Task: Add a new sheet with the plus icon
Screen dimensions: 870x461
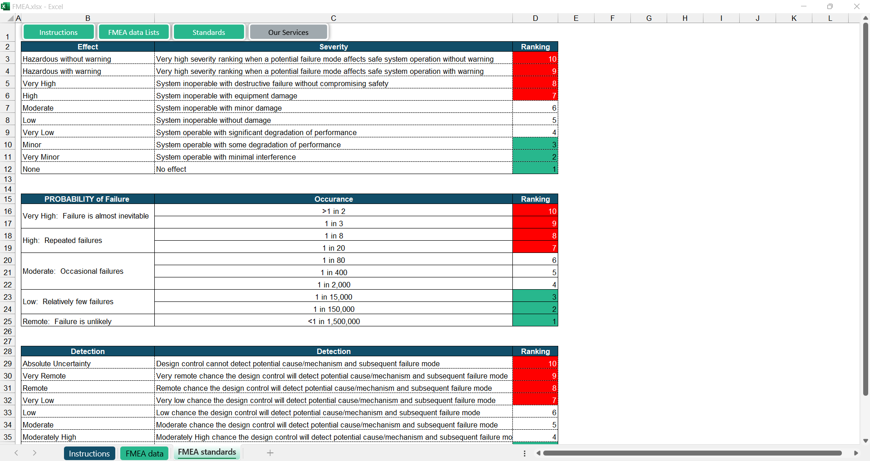Action: pos(270,453)
